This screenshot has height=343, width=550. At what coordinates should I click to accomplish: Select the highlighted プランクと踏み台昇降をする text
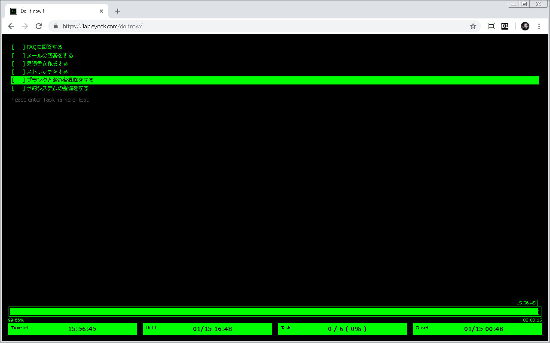[x=60, y=80]
